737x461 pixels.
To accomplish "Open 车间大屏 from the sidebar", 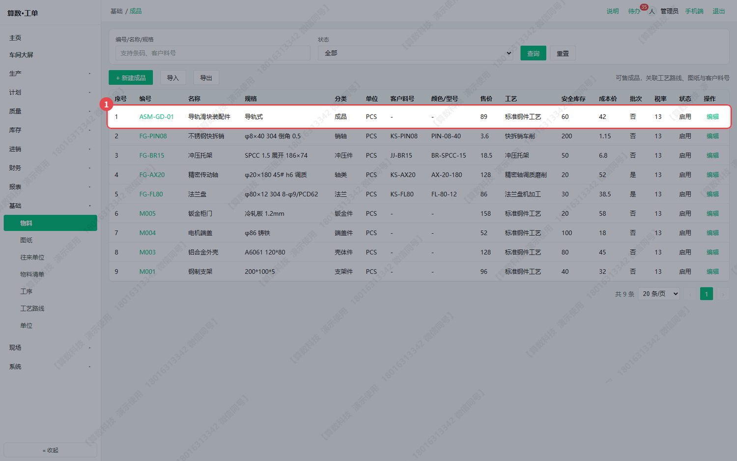I will 21,55.
